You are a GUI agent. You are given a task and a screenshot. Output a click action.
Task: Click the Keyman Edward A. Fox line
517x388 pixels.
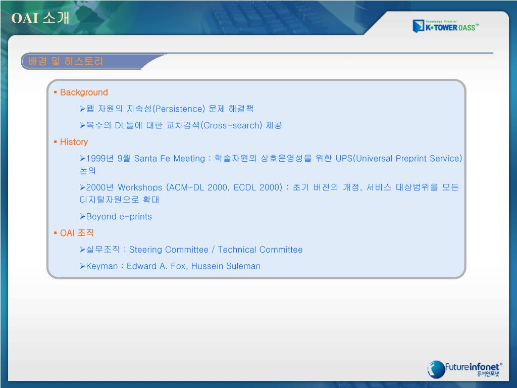pyautogui.click(x=170, y=266)
